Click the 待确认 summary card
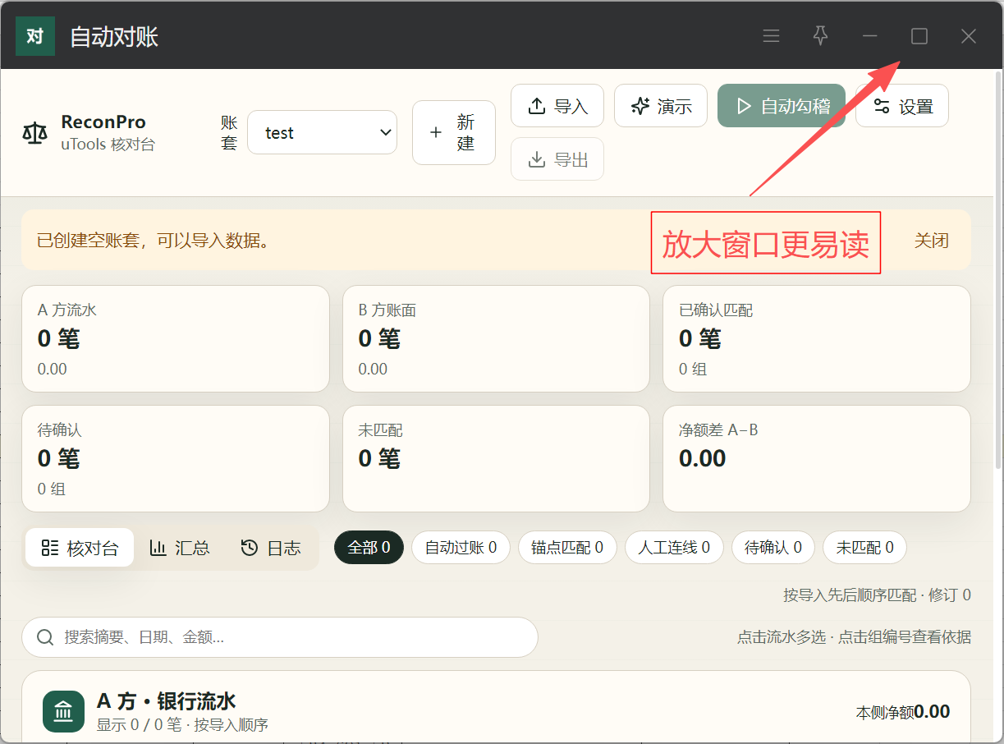Screen dimensions: 1004x744 coord(176,459)
